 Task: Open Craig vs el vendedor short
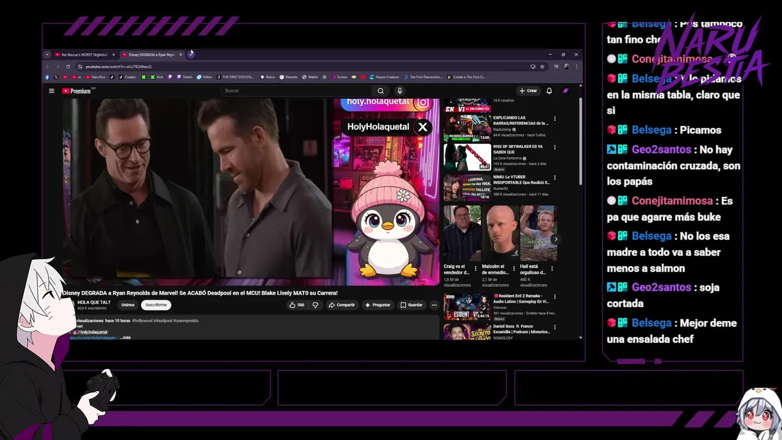click(462, 233)
